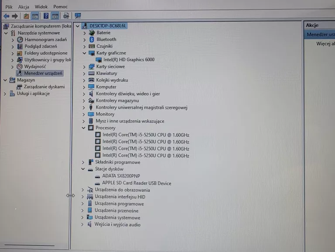Image resolution: width=335 pixels, height=252 pixels.
Task: Click the Bluetooth category icon
Action: click(x=92, y=39)
